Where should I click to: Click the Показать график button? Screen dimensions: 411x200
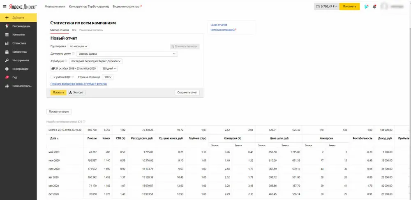pos(59,112)
